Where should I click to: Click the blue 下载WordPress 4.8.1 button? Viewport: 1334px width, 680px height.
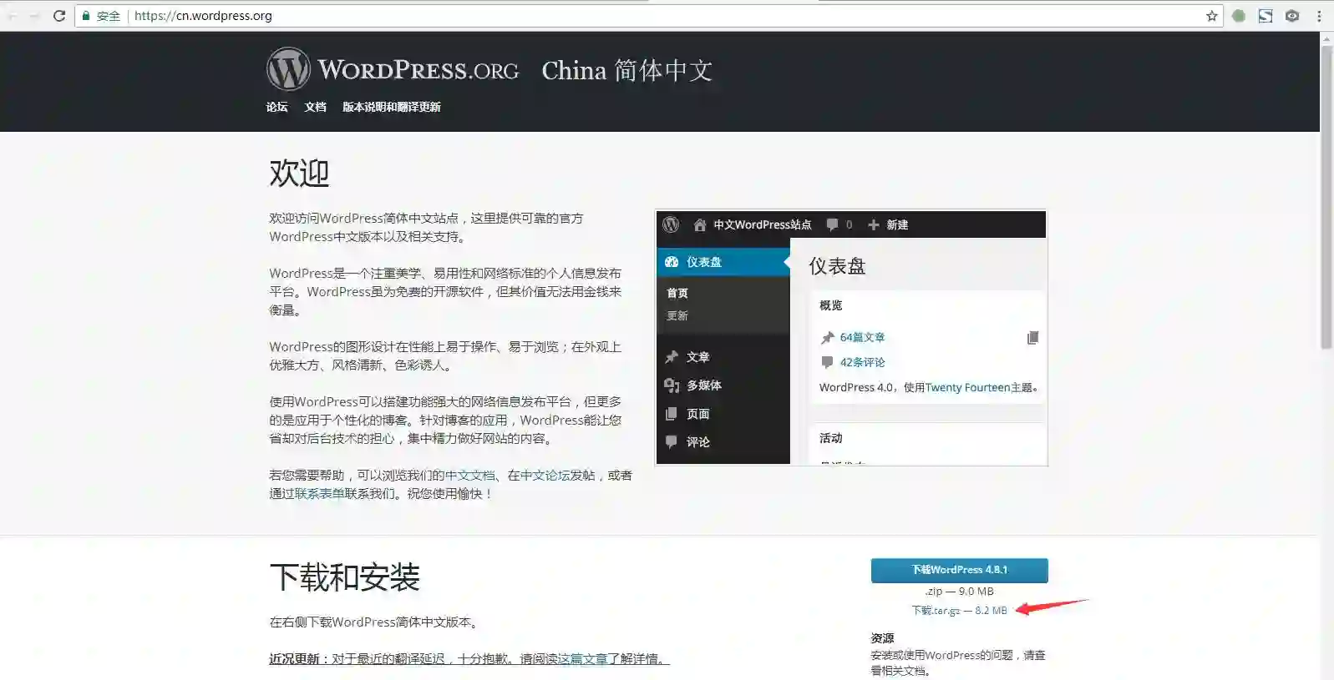coord(959,570)
